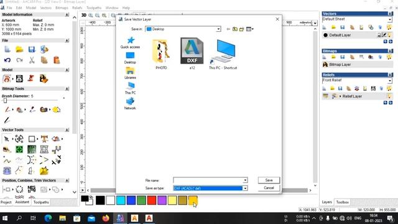
Task: Go to Libraries in dialog sidebar
Action: click(130, 73)
